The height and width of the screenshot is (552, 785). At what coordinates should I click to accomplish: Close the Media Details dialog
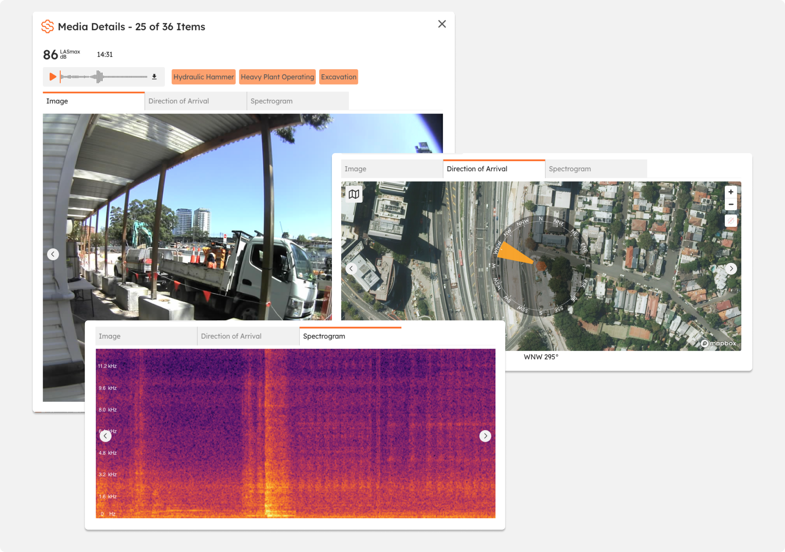442,24
